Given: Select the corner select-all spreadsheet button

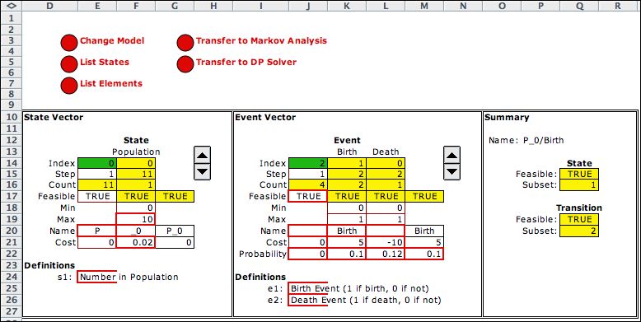Looking at the screenshot, I should coord(12,6).
